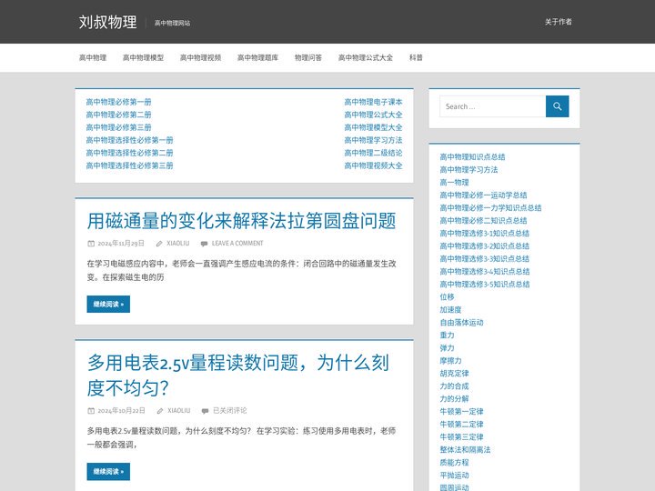Open the 高中物理题库 menu item

click(x=257, y=57)
